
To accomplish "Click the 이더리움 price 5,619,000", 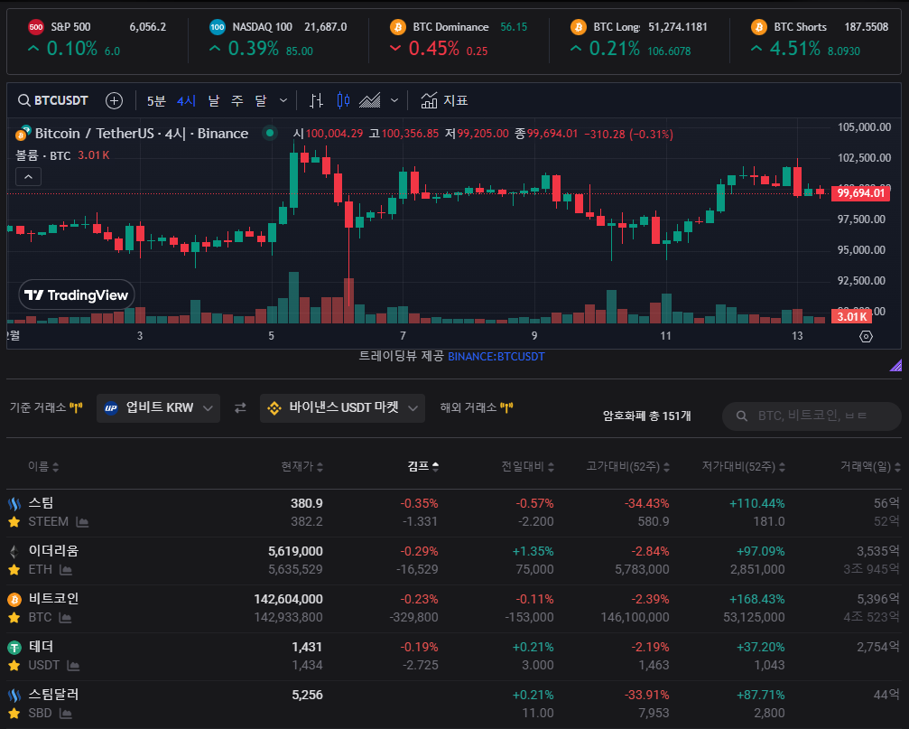I will 295,551.
